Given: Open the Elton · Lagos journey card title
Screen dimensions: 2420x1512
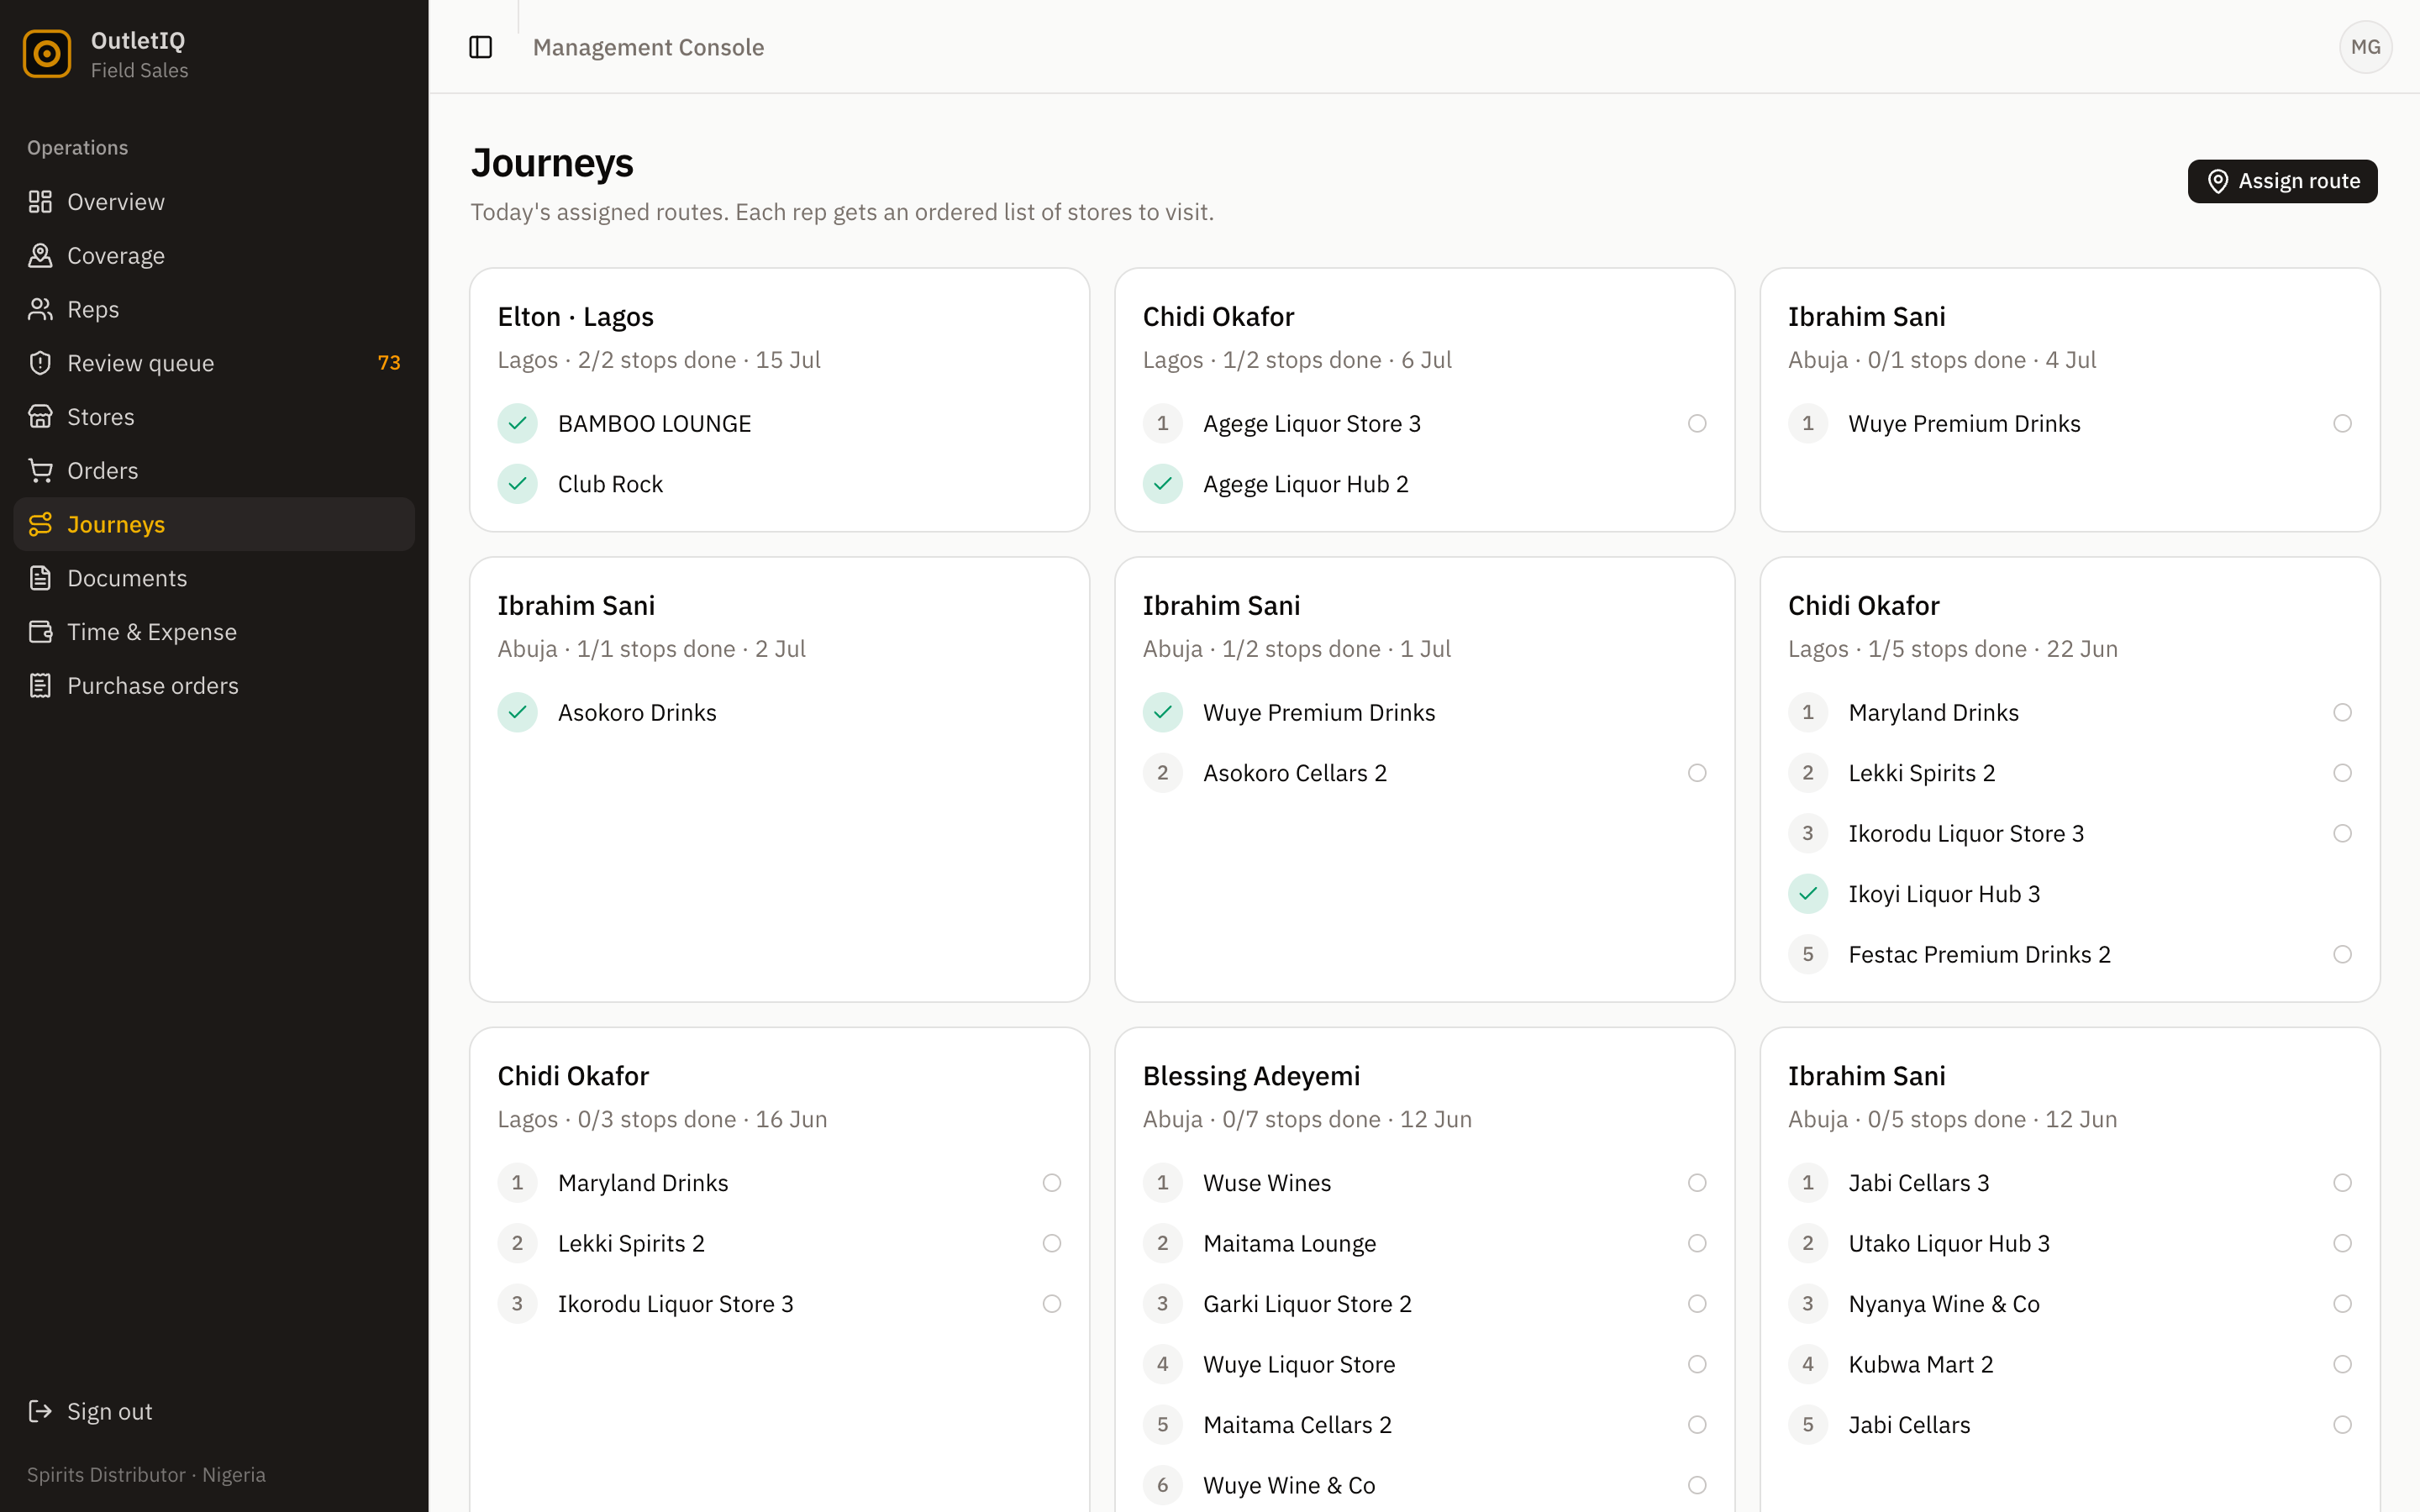Looking at the screenshot, I should (575, 316).
